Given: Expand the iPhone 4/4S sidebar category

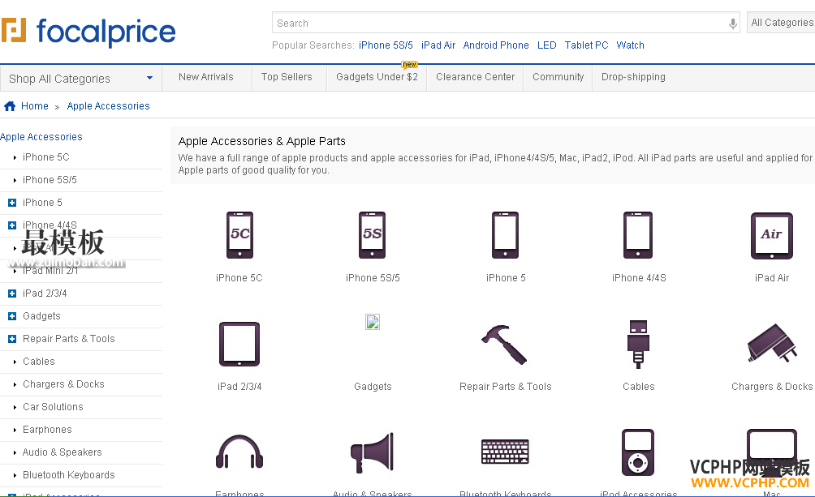Looking at the screenshot, I should tap(12, 225).
